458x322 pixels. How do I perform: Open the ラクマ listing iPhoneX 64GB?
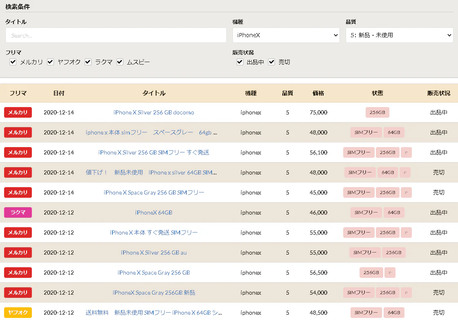154,212
